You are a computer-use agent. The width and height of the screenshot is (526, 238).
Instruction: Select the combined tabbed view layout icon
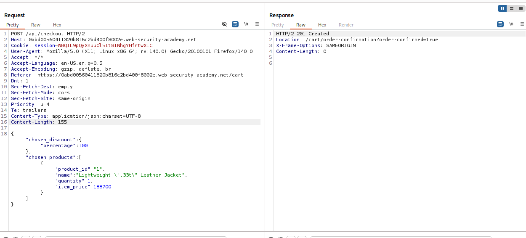point(520,8)
